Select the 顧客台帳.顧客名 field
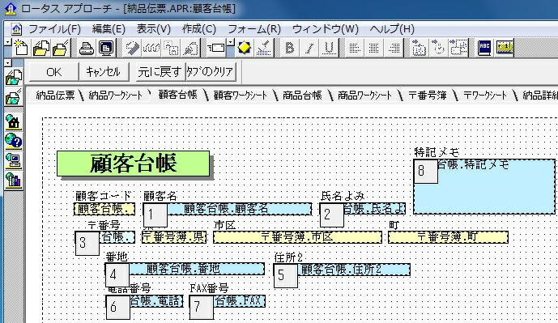 click(x=227, y=209)
